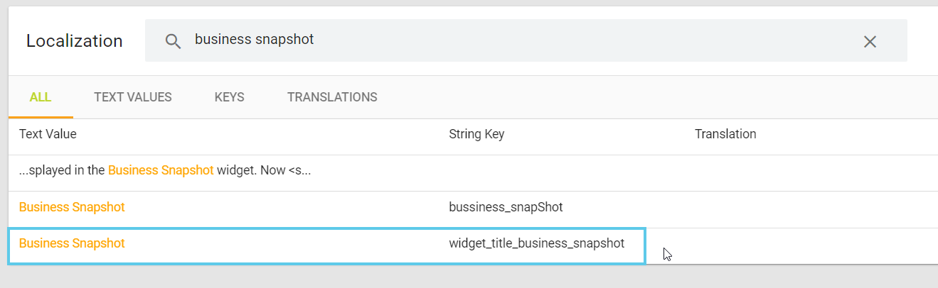The width and height of the screenshot is (938, 288).
Task: Click the widget_title_business_snapshot string key
Action: pyautogui.click(x=537, y=243)
